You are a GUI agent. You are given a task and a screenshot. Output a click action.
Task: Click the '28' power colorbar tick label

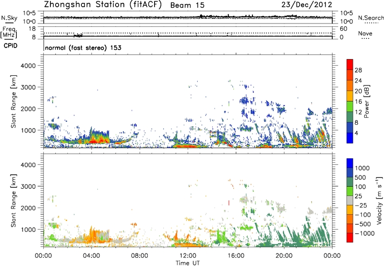point(358,70)
